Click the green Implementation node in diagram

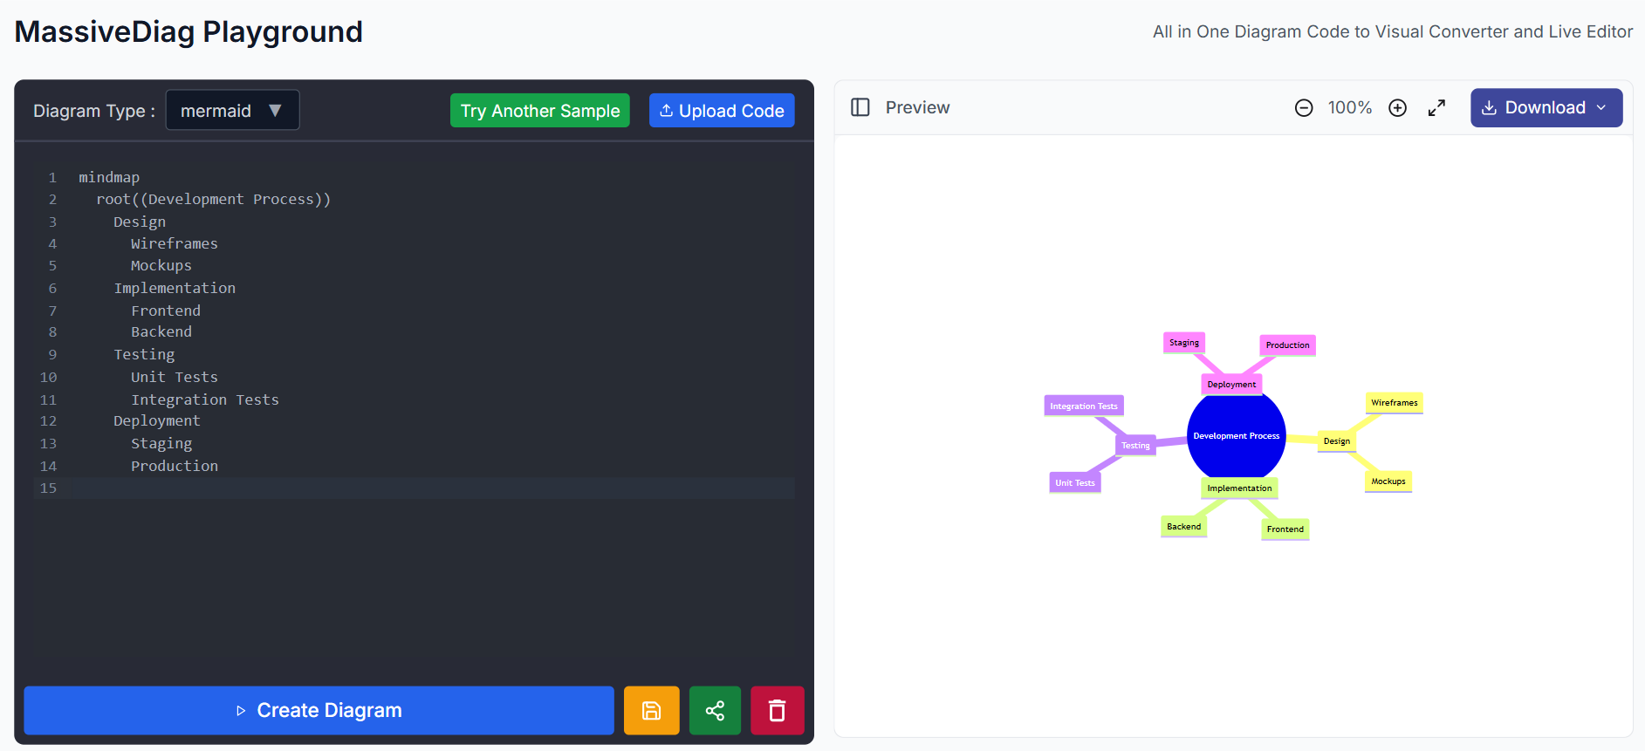[x=1239, y=488]
